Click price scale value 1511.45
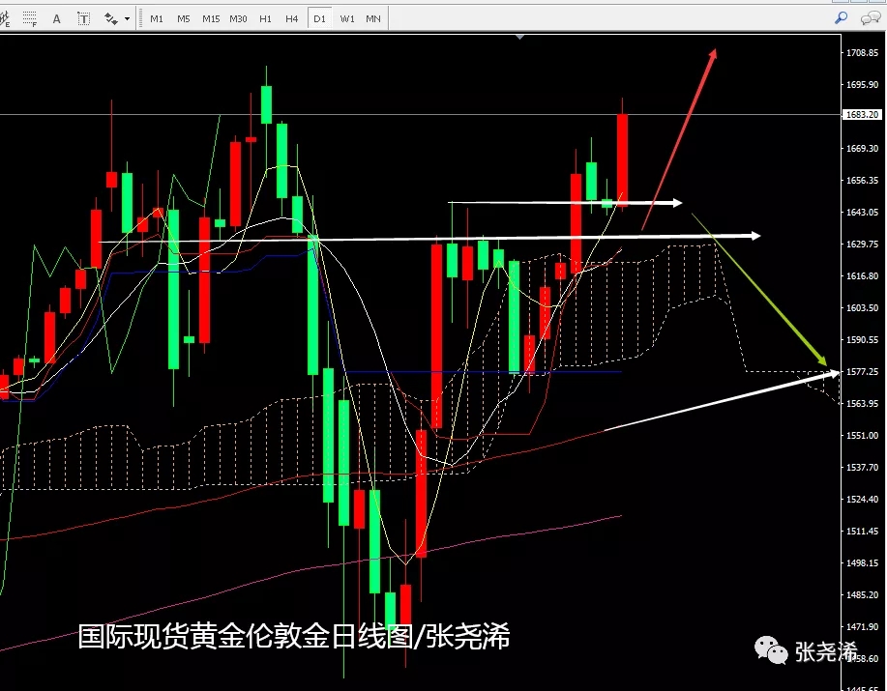Viewport: 887px width, 691px height. [x=862, y=532]
